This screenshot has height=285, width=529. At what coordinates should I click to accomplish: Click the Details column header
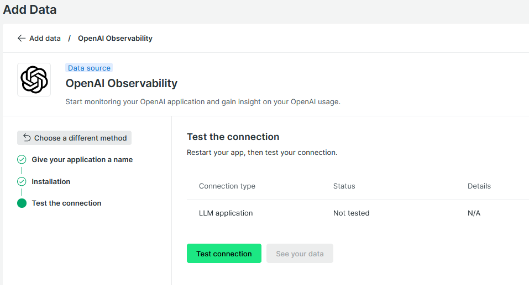click(479, 186)
